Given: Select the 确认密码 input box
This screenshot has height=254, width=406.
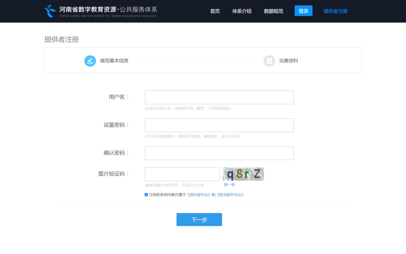Looking at the screenshot, I should pyautogui.click(x=219, y=153).
